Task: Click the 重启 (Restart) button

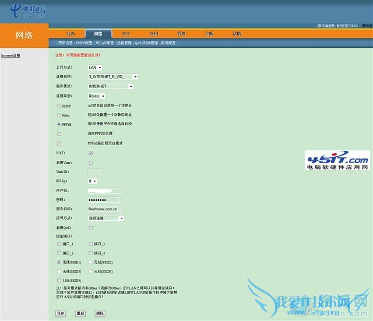Action: tap(80, 313)
